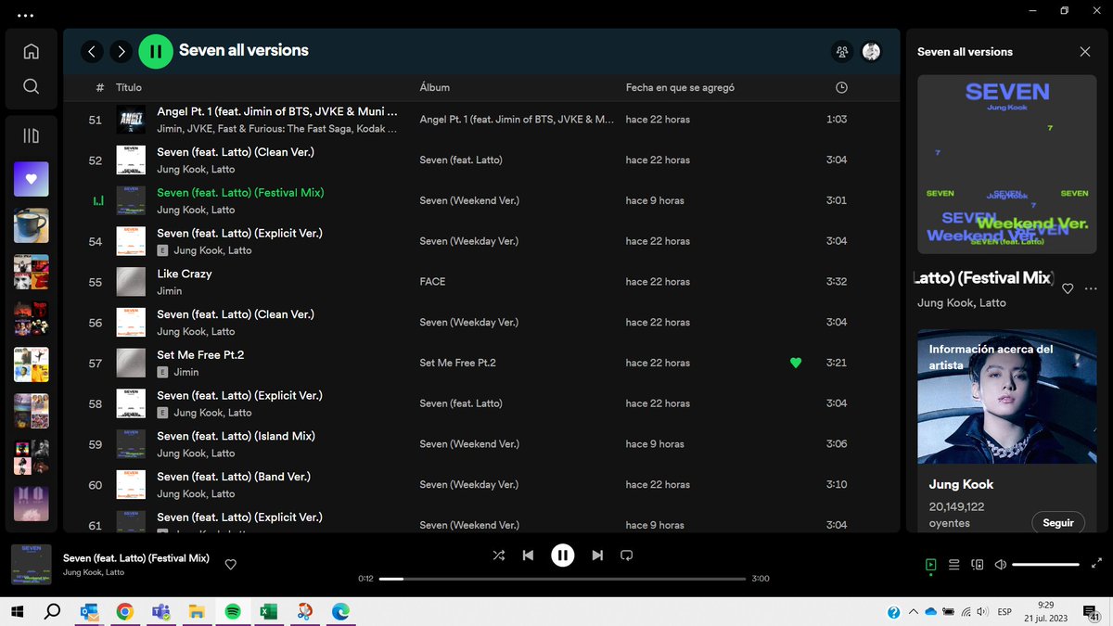Open Microsoft Excel from the taskbar
The image size is (1113, 626).
pos(268,612)
